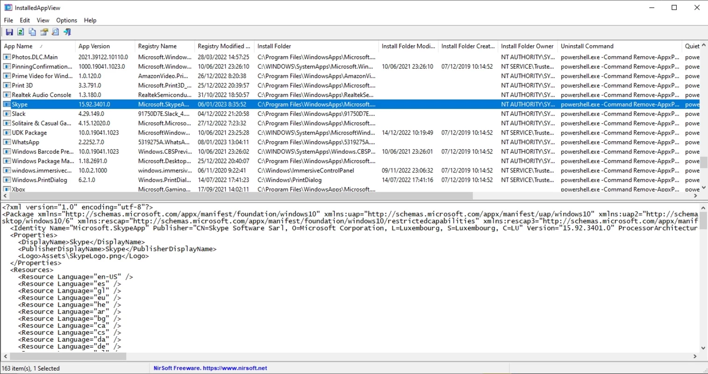Select the PinningConfirmation row

click(x=350, y=66)
